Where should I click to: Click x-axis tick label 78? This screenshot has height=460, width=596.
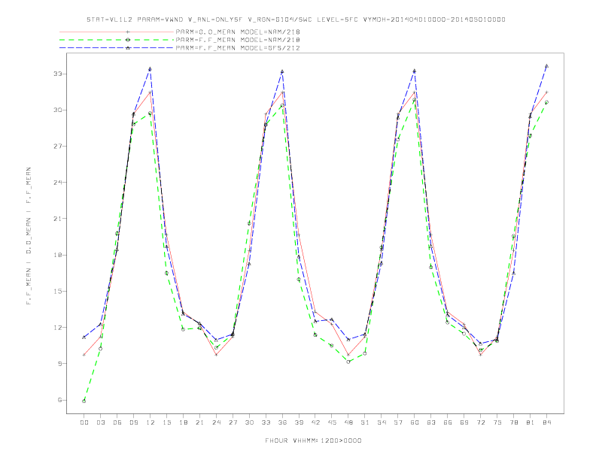tap(514, 422)
